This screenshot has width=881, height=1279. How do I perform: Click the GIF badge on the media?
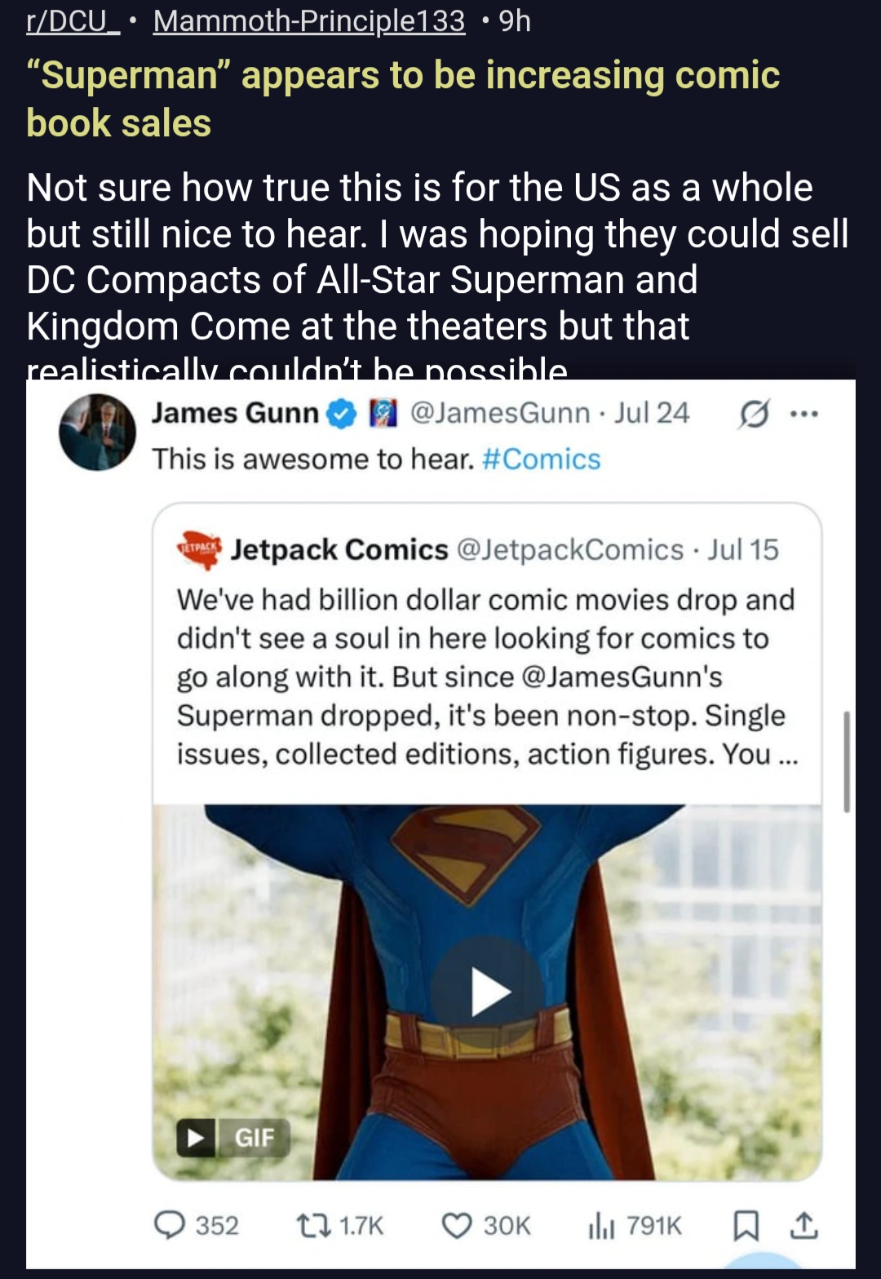pos(233,1137)
